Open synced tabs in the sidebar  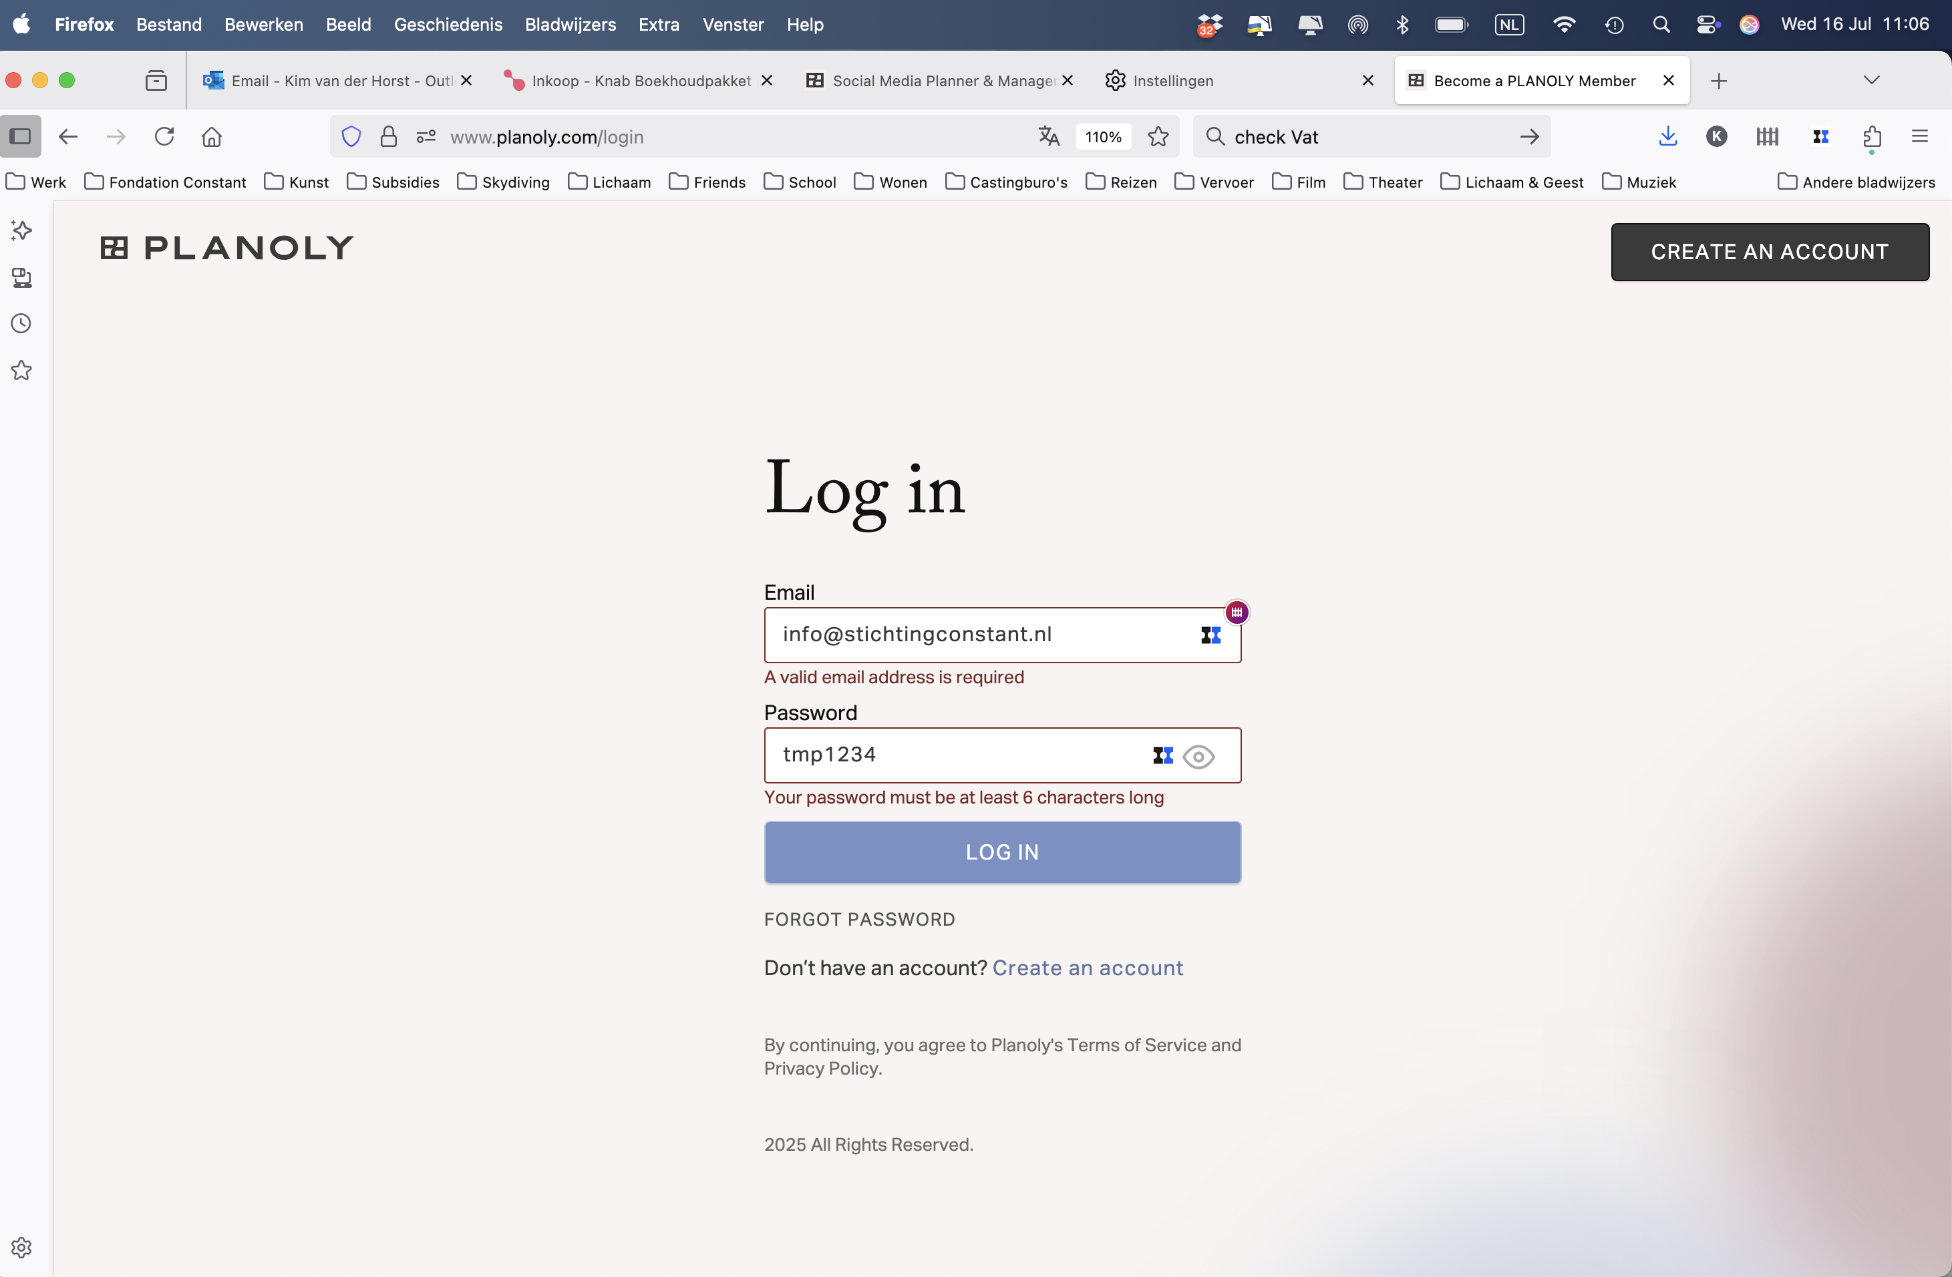pos(21,277)
